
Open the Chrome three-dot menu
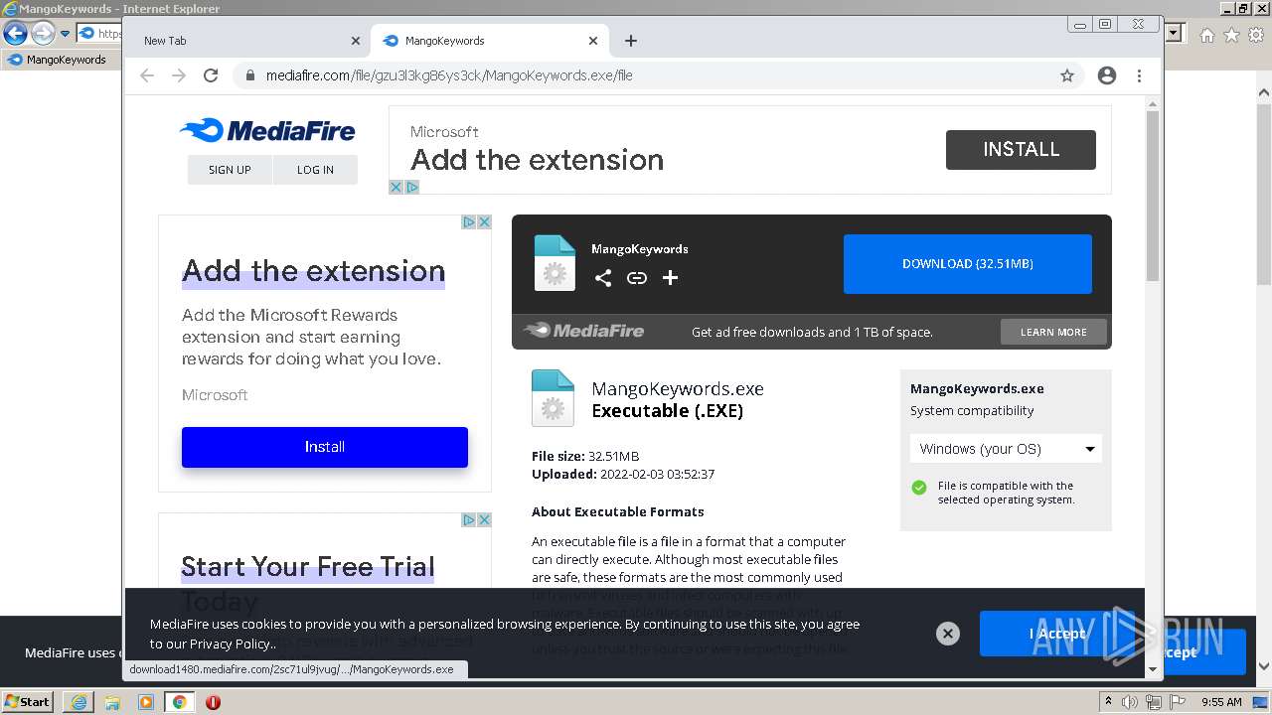point(1139,75)
